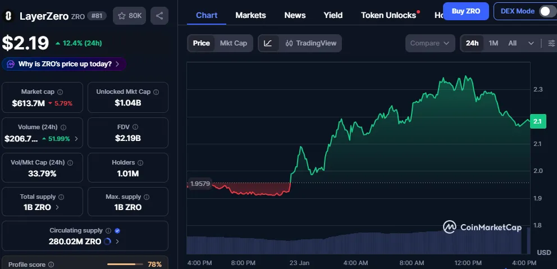557x269 pixels.
Task: Open Profile score info icon
Action: click(51, 265)
